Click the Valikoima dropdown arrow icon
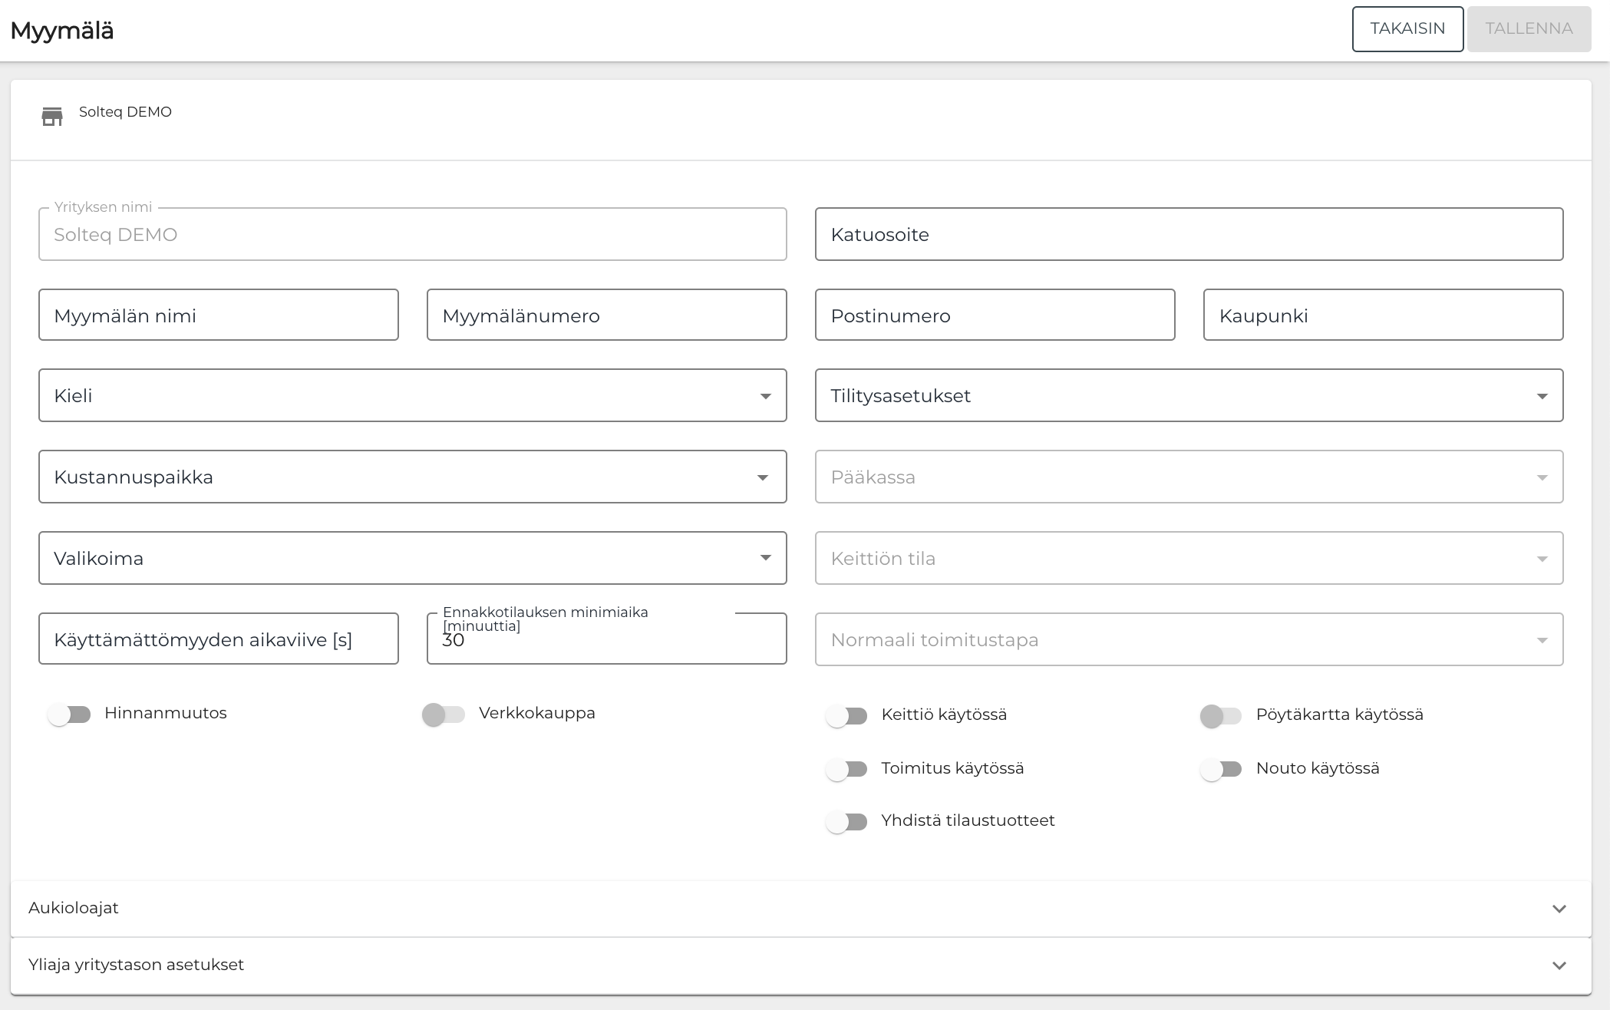The width and height of the screenshot is (1610, 1010). tap(765, 558)
